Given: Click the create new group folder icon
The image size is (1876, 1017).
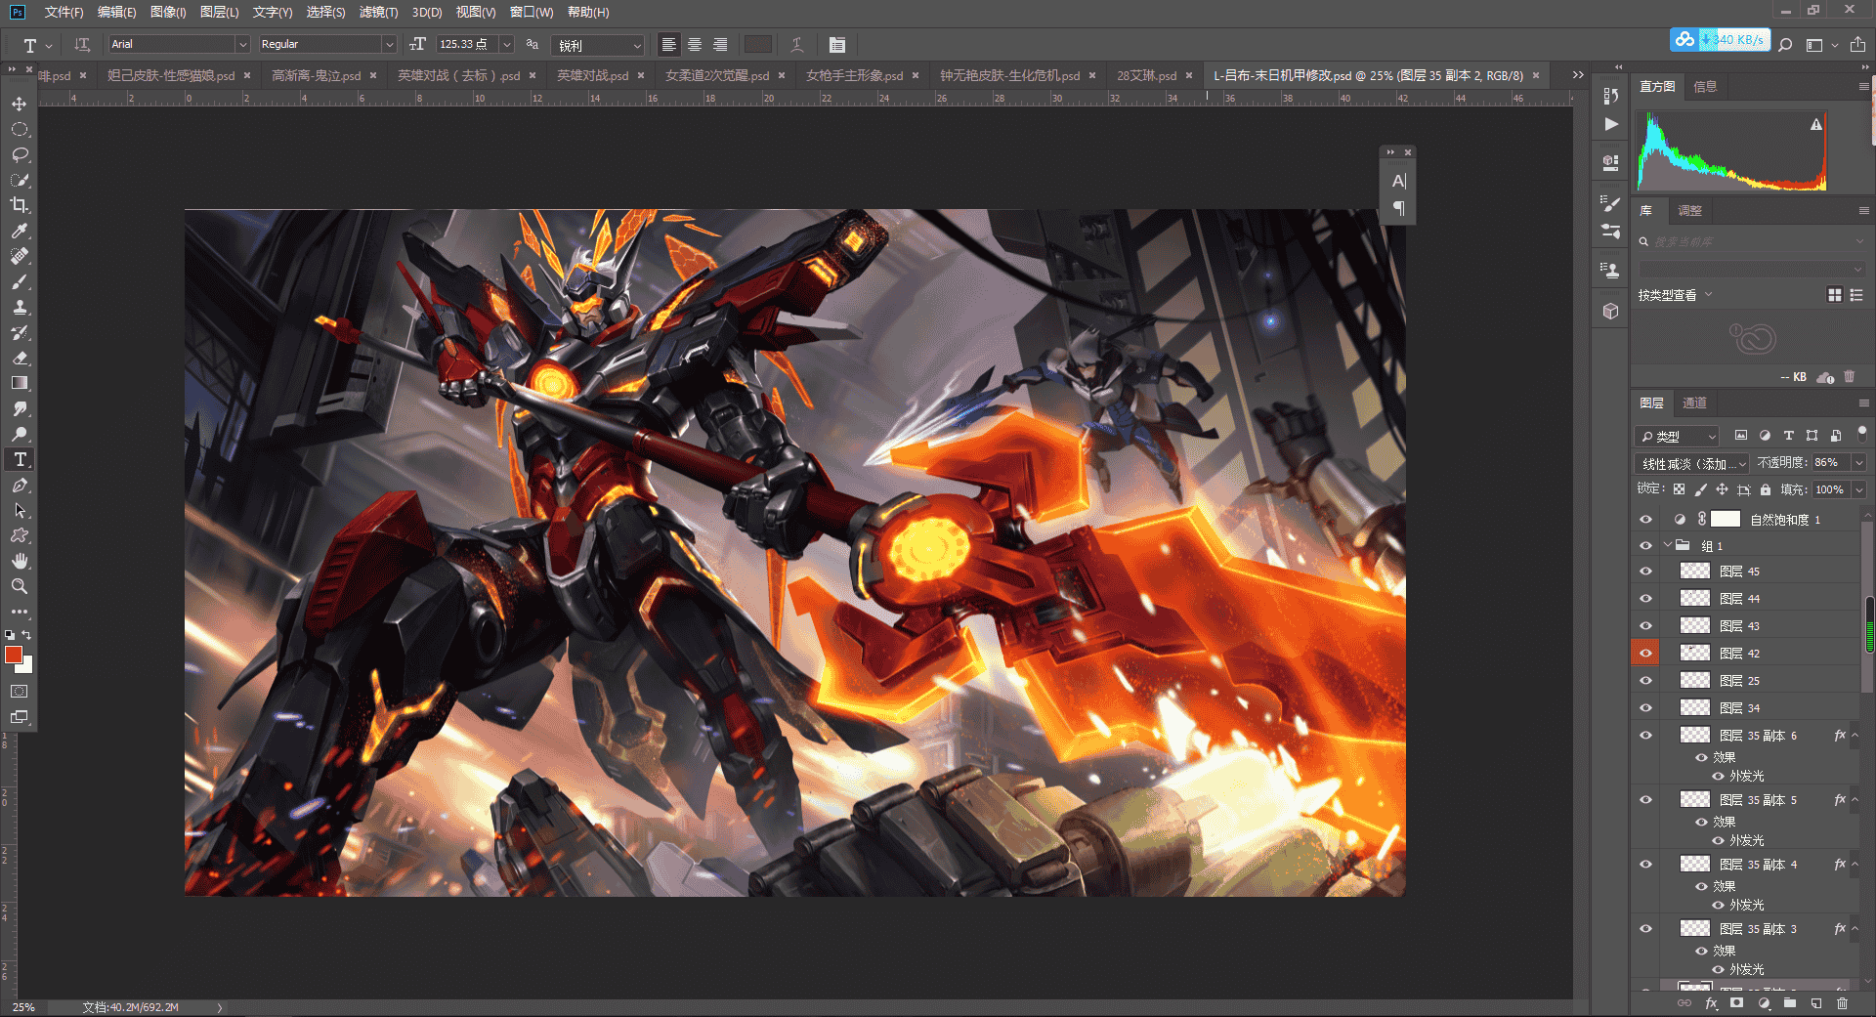Looking at the screenshot, I should tap(1790, 1003).
